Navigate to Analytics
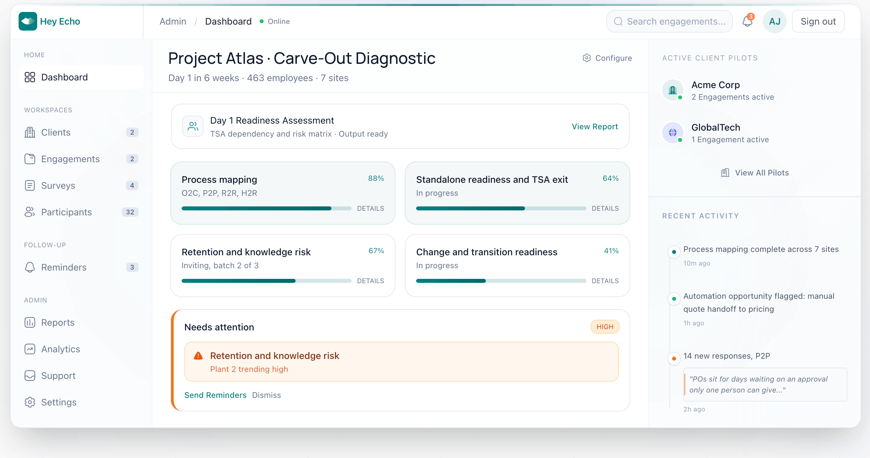This screenshot has height=458, width=870. coord(81,349)
